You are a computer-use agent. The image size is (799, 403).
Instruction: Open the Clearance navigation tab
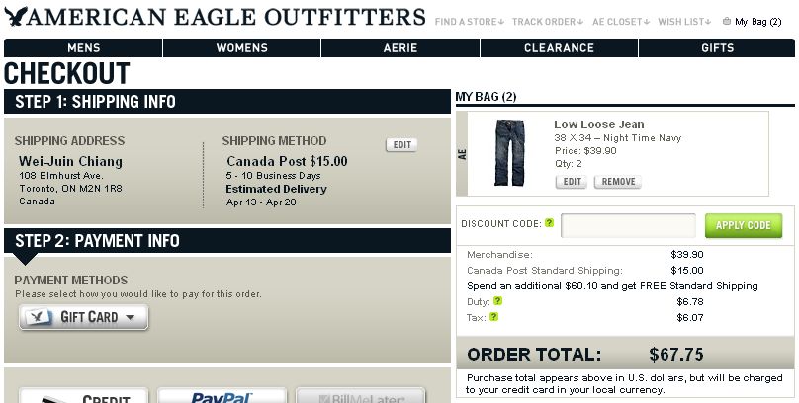point(559,47)
